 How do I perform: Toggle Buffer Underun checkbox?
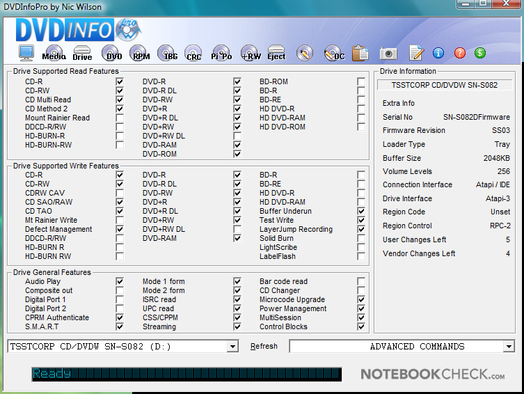point(361,211)
